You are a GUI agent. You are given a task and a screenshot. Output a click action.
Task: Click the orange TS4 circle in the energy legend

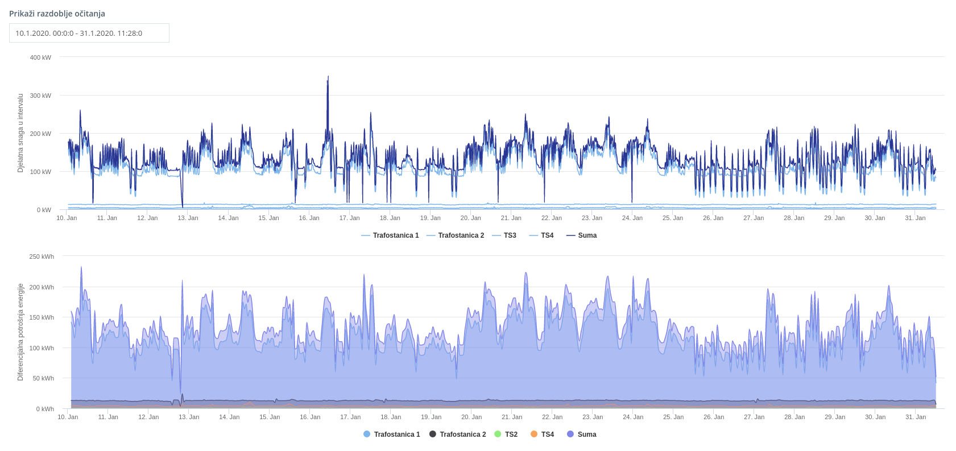click(534, 435)
